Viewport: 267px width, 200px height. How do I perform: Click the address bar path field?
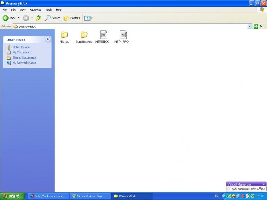click(130, 26)
